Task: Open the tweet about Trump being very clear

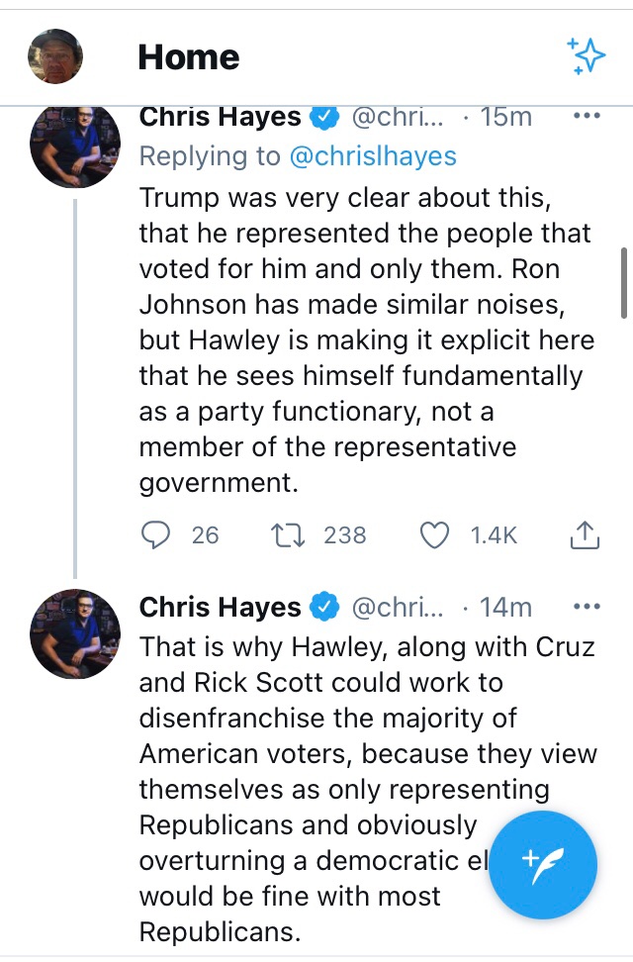Action: 366,341
